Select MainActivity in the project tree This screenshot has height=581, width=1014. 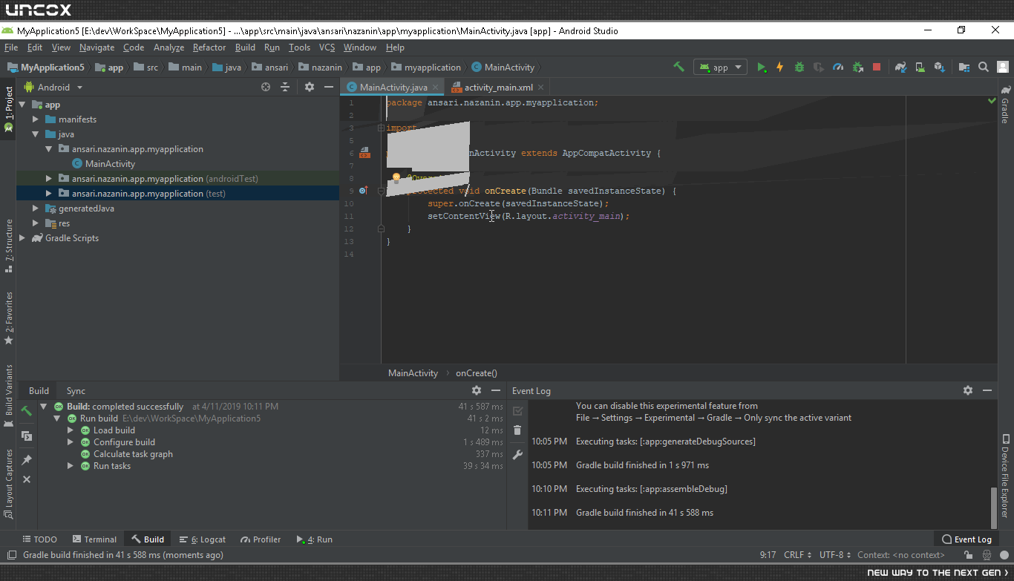110,164
